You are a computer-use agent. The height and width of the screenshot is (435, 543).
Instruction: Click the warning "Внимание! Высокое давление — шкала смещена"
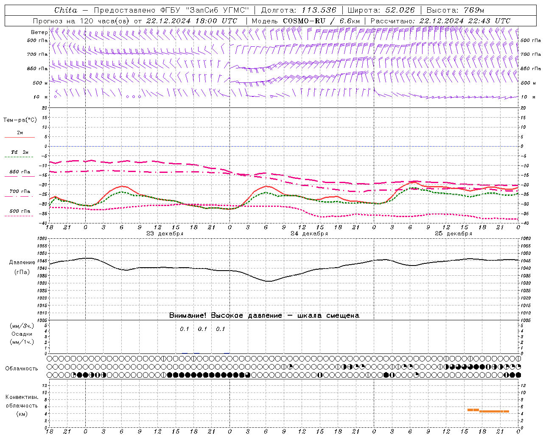pyautogui.click(x=264, y=315)
